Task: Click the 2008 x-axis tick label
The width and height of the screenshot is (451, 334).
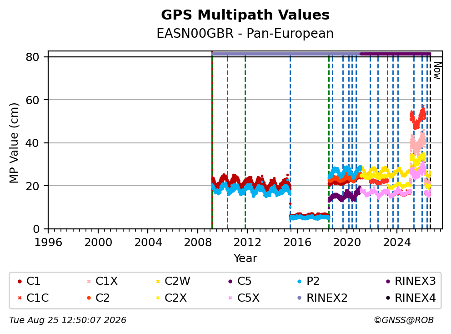Action: pos(198,243)
